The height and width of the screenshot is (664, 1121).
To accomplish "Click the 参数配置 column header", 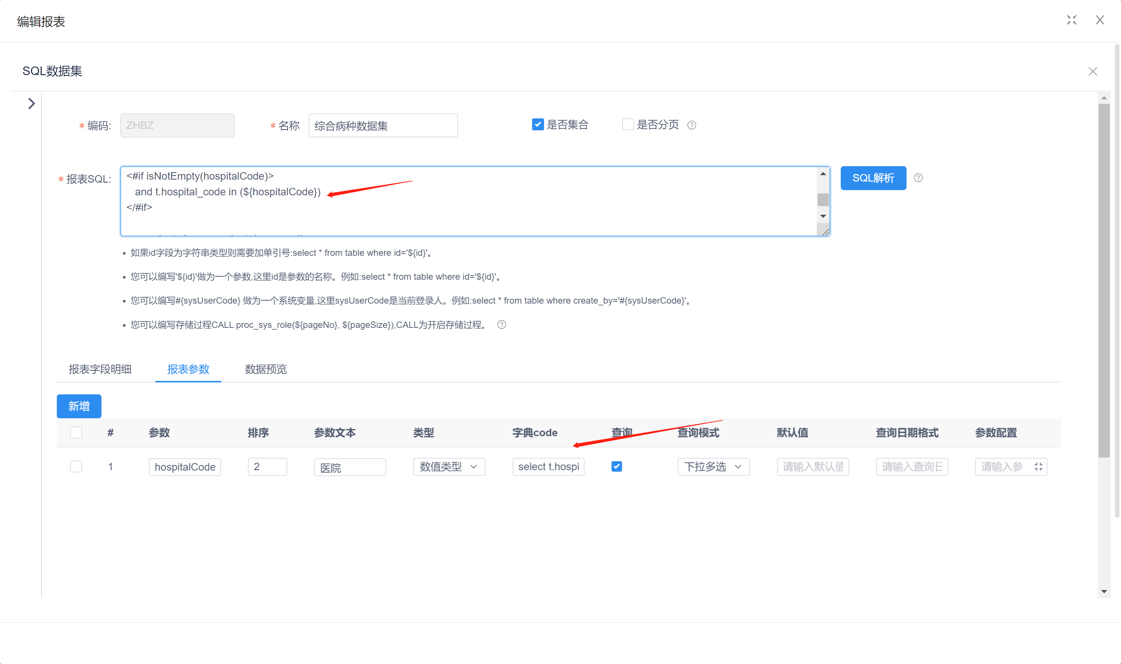I will [996, 433].
